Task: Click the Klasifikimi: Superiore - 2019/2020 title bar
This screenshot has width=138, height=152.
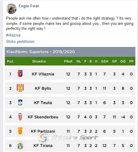Action: 70,52
